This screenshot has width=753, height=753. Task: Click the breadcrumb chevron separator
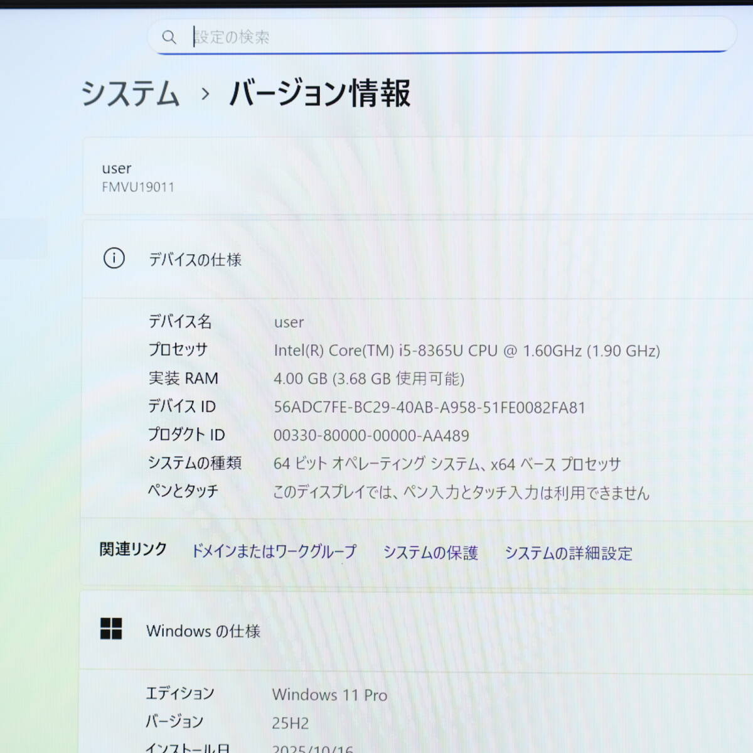[x=205, y=94]
